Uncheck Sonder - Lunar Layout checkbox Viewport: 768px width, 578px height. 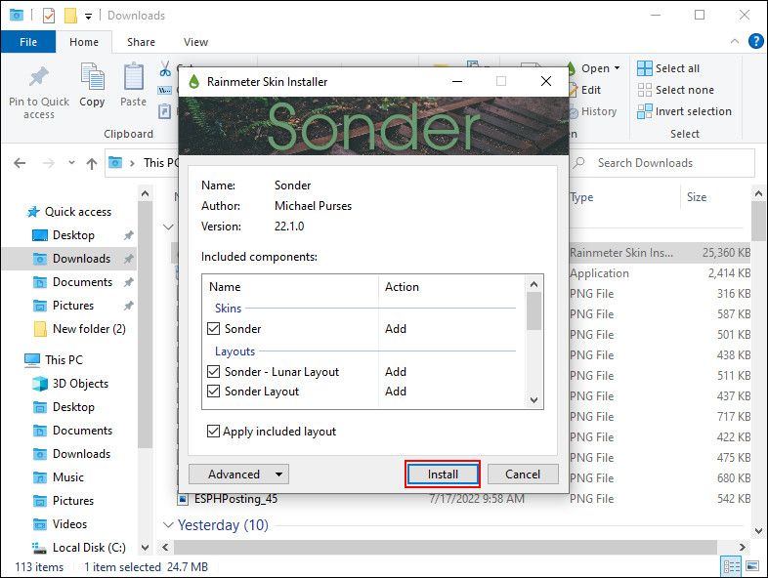(x=214, y=371)
